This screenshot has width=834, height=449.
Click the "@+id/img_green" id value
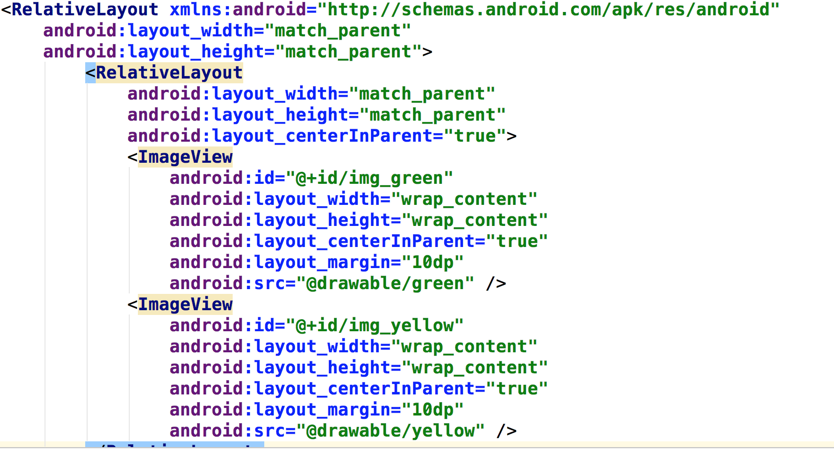pyautogui.click(x=369, y=178)
